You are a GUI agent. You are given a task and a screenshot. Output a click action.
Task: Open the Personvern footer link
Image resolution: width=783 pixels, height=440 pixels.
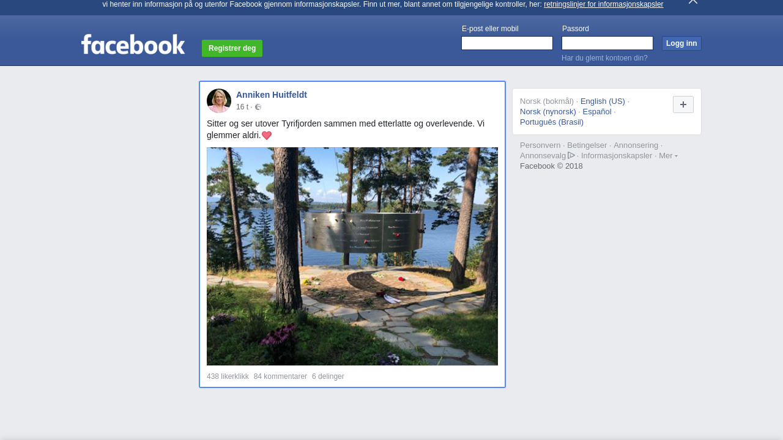click(540, 145)
